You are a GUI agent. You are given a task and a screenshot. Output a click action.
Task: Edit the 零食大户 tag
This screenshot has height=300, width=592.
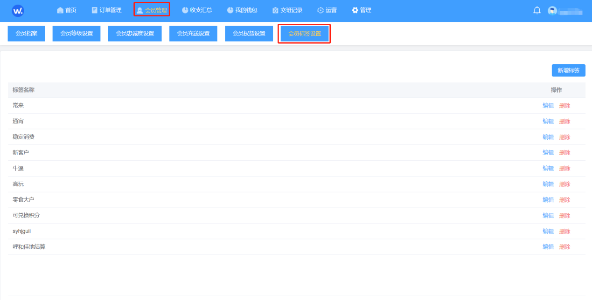pos(548,200)
